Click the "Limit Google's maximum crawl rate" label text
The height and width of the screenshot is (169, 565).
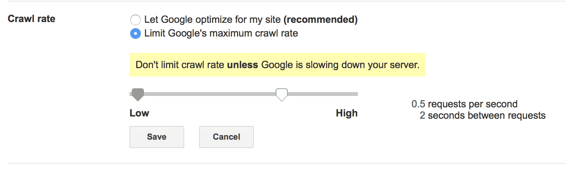click(221, 33)
